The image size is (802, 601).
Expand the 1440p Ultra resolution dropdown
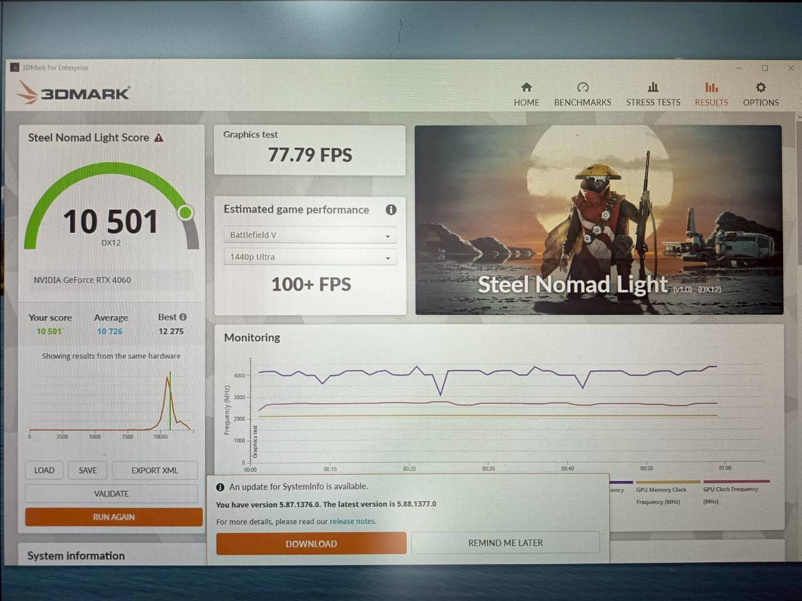coord(310,257)
